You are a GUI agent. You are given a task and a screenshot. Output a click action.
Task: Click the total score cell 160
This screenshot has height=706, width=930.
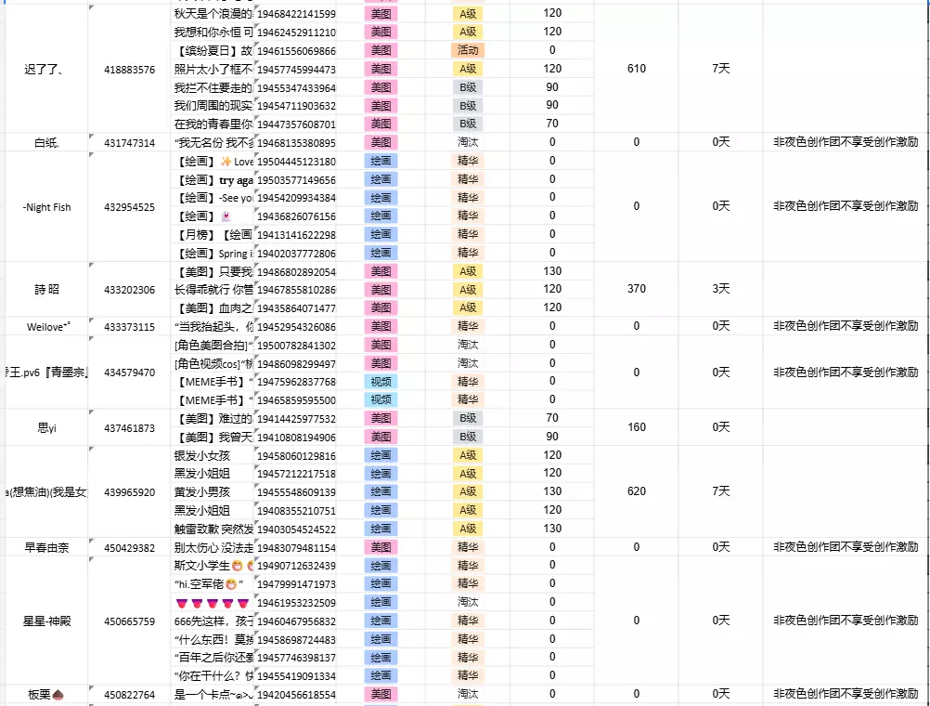pos(637,427)
